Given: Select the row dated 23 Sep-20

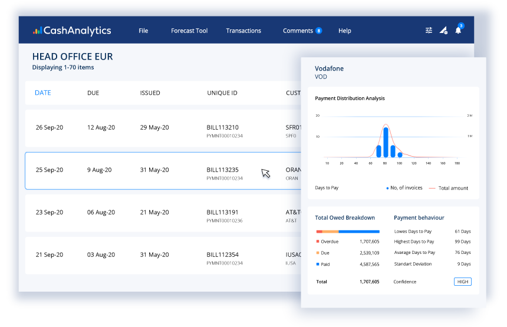Looking at the screenshot, I should 163,213.
